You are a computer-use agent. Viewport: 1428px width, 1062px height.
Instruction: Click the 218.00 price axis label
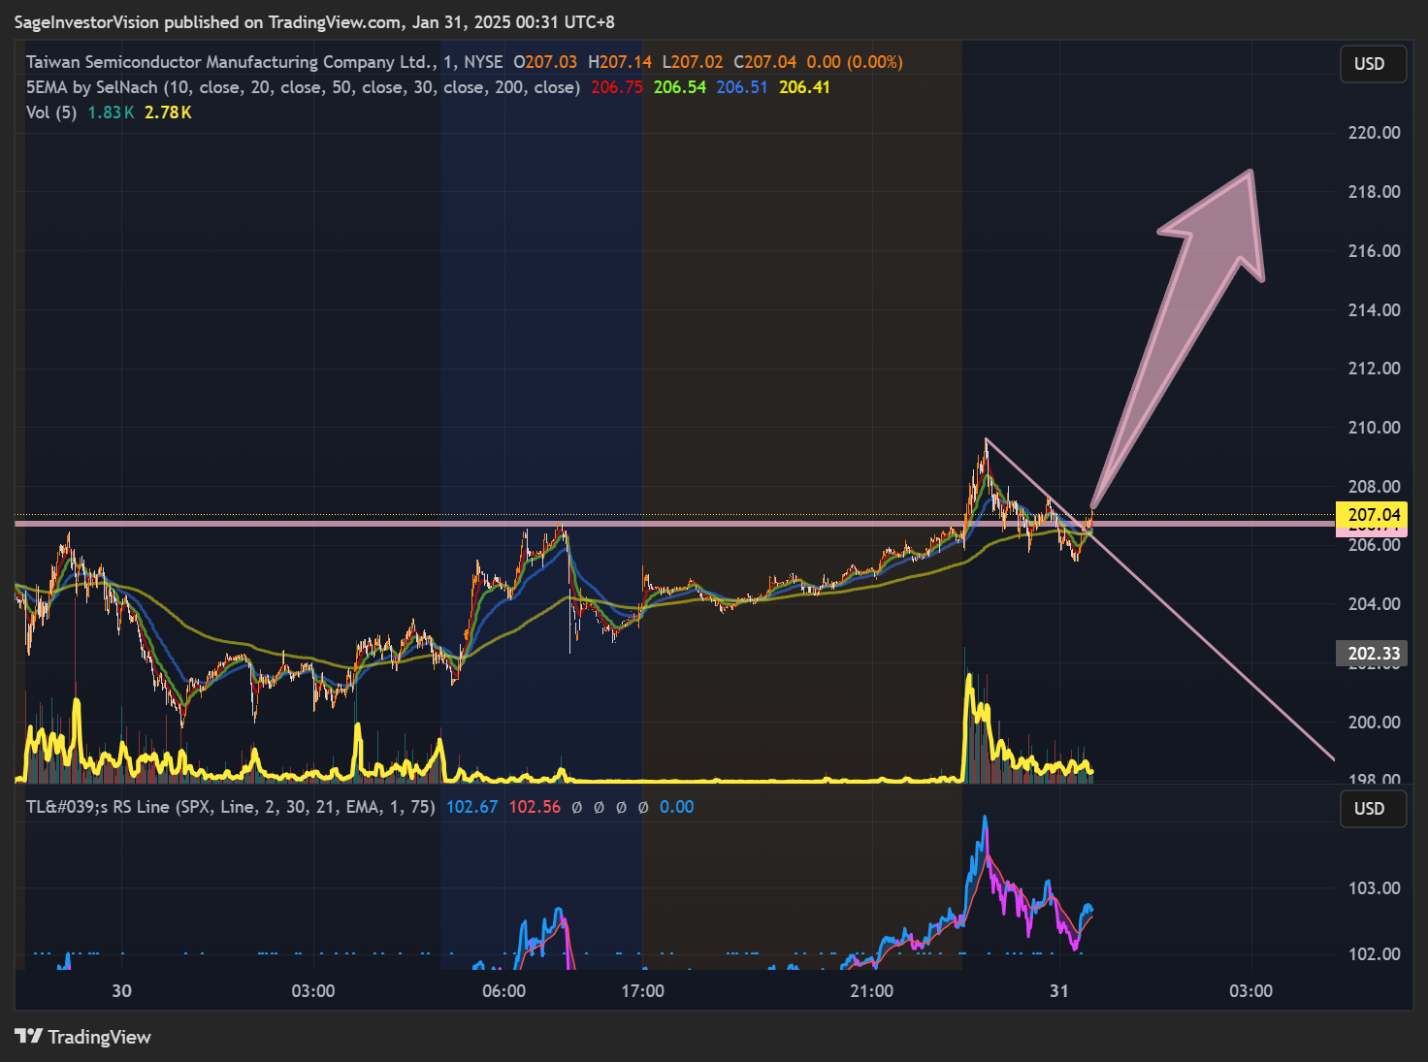[x=1374, y=192]
